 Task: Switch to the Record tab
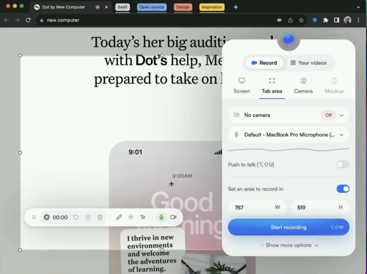264,63
